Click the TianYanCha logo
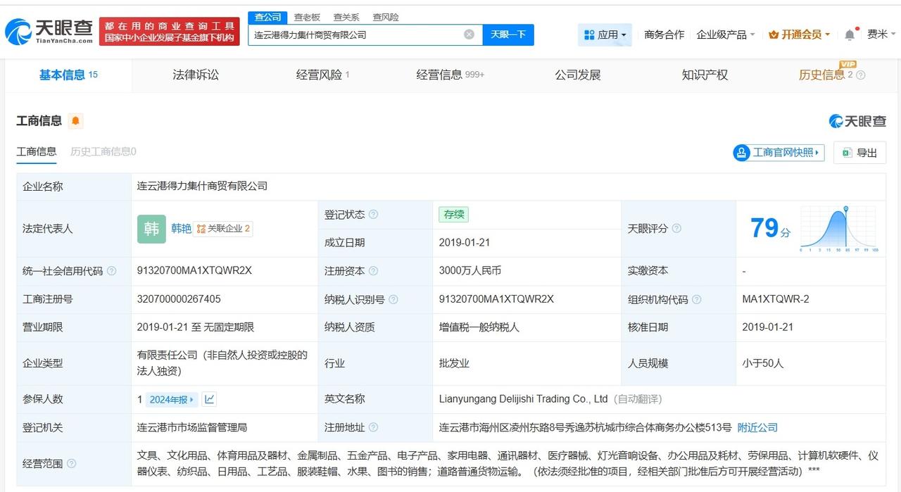Viewport: 901px width, 492px height. pyautogui.click(x=49, y=31)
